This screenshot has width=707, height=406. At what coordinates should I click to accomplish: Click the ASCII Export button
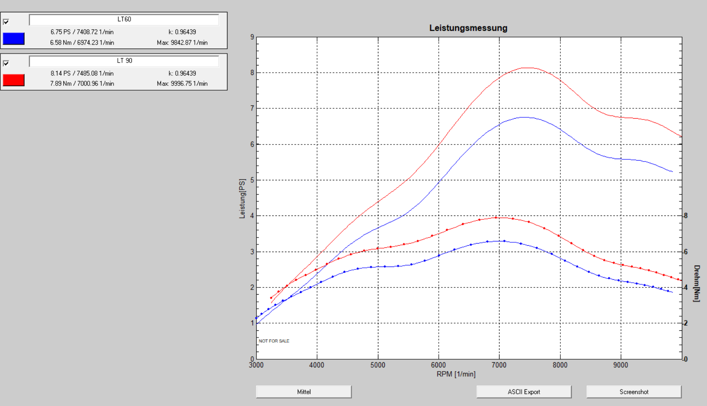tap(523, 392)
